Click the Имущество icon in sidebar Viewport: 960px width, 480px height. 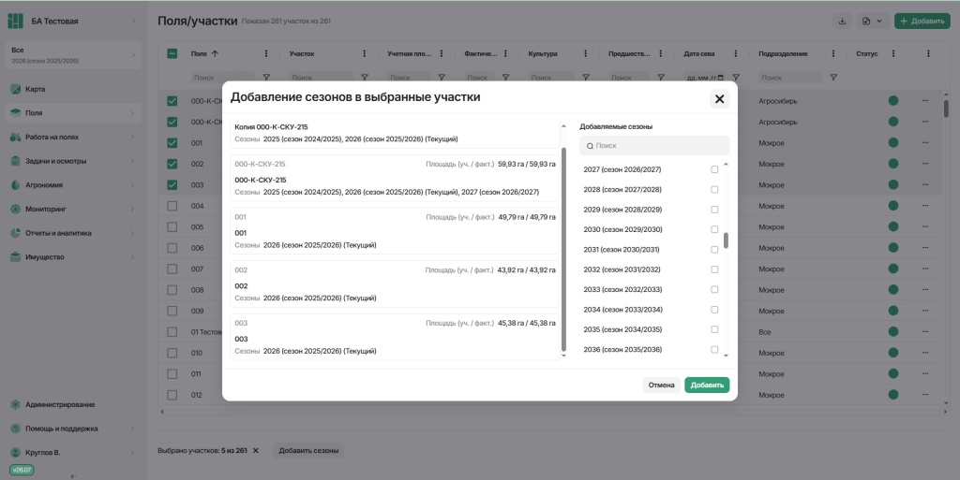[15, 257]
